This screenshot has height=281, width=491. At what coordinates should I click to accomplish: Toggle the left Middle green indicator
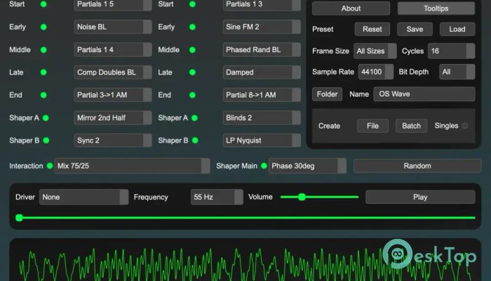point(43,50)
